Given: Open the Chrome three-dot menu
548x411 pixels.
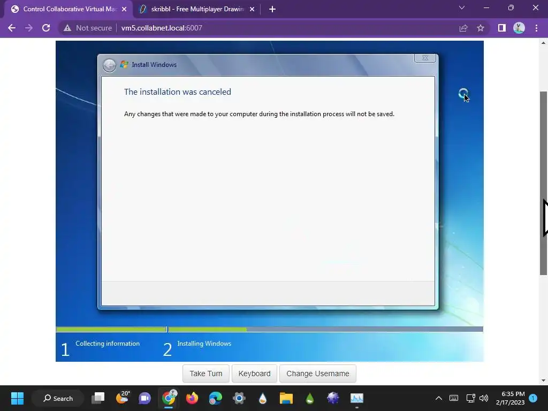Looking at the screenshot, I should click(536, 28).
